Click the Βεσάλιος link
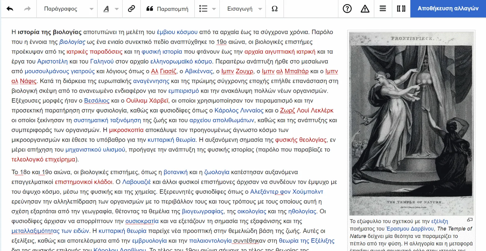Image resolution: width=486 pixels, height=251 pixels. coord(97,101)
